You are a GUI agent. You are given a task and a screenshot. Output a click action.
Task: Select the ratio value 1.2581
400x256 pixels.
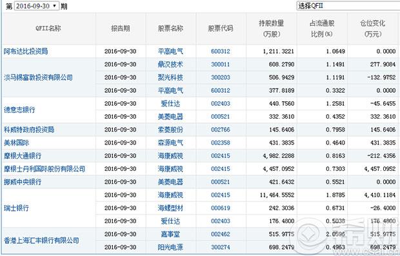335,104
